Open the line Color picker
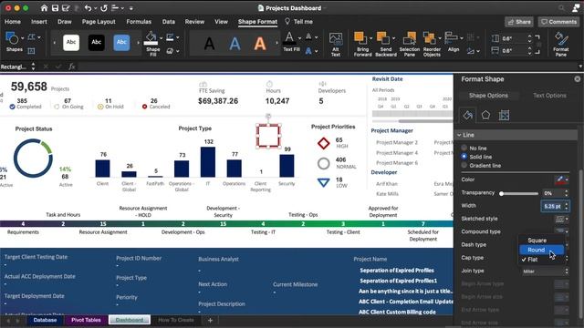584x328 pixels. [x=562, y=179]
